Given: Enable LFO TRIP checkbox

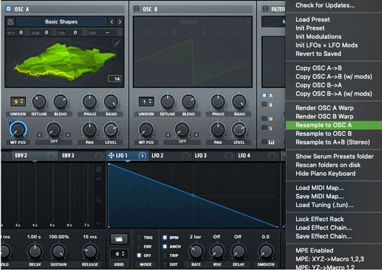Looking at the screenshot, I should coord(165,255).
